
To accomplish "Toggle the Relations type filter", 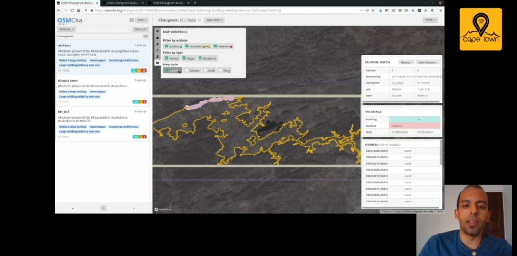I will click(207, 58).
